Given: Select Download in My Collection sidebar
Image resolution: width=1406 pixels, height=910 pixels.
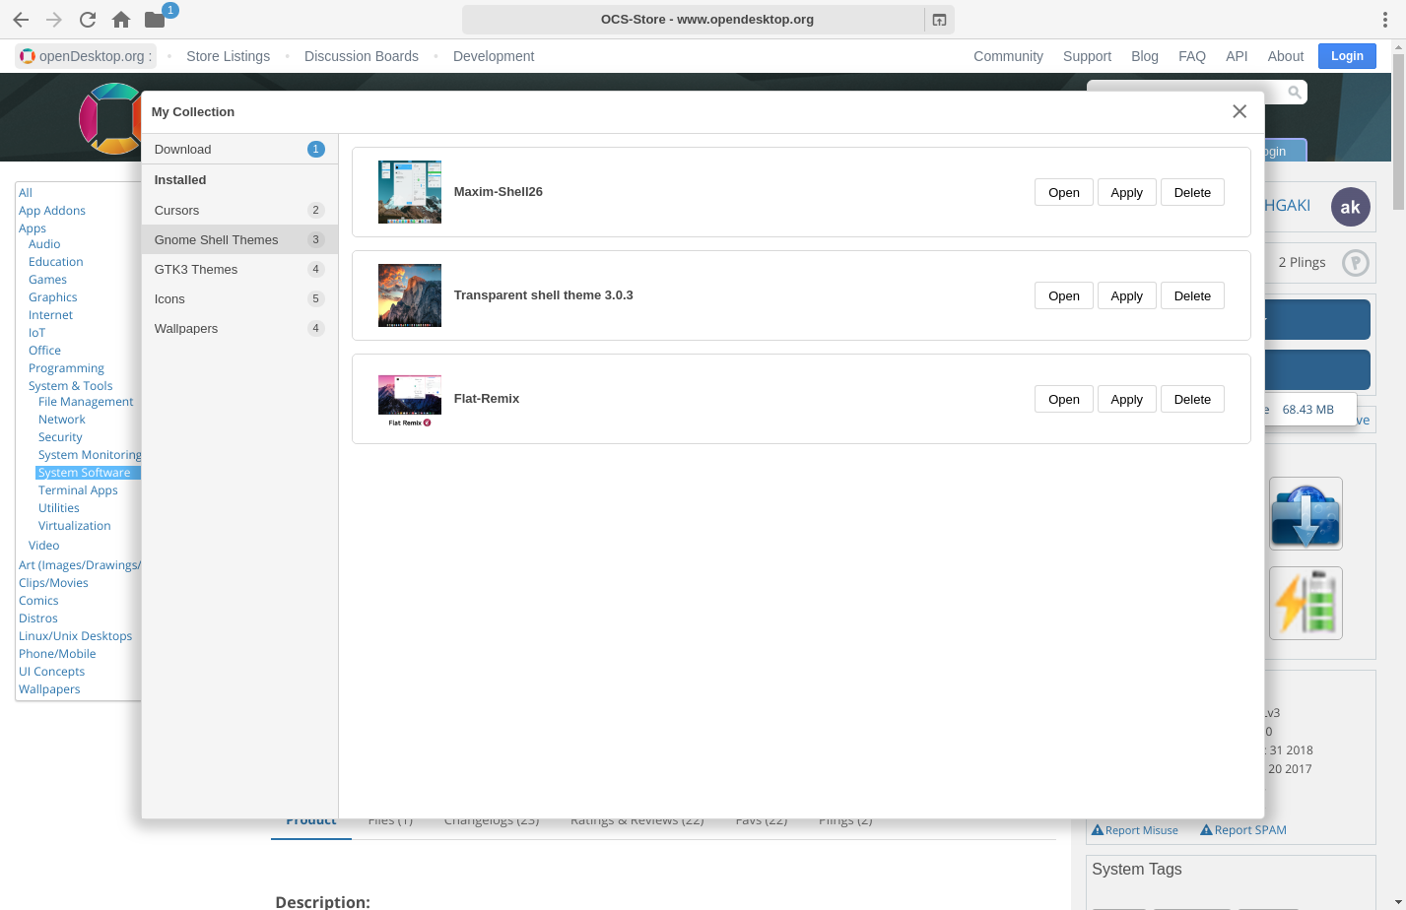Looking at the screenshot, I should pyautogui.click(x=239, y=149).
